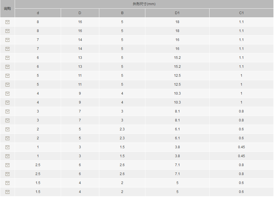Click the inquiry envelope icon for the first d=8 row
The image size is (274, 197).
[7, 22]
